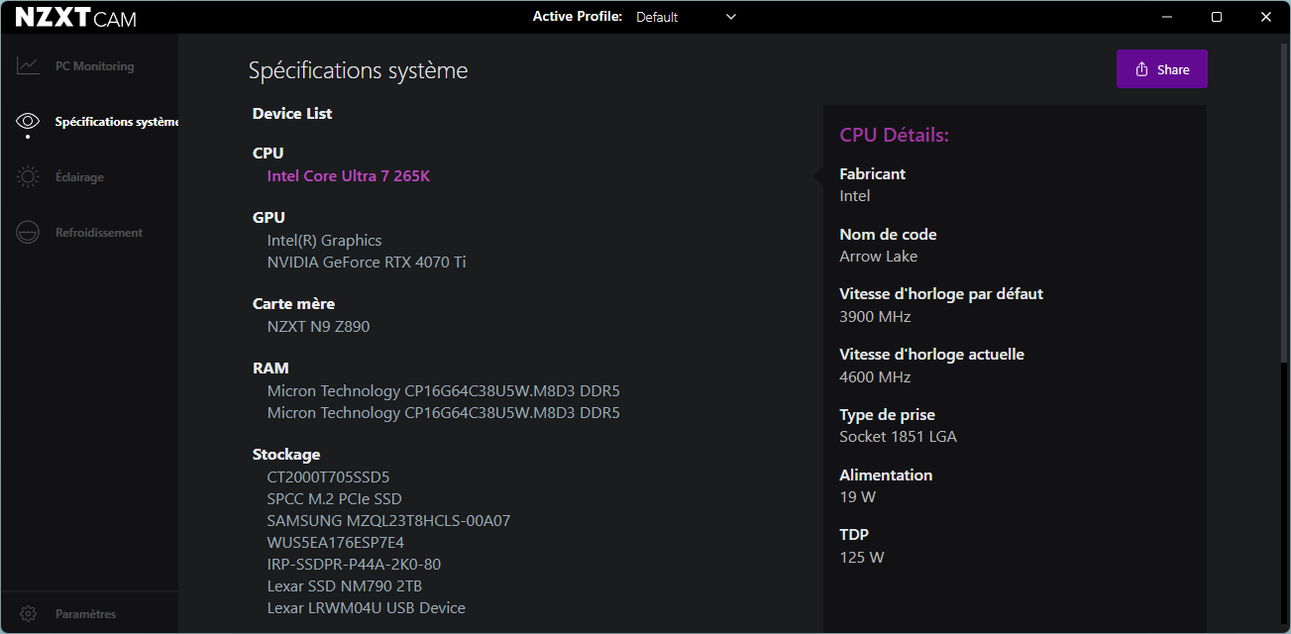Click the 19 W Alimentation value
The height and width of the screenshot is (634, 1291).
point(857,497)
